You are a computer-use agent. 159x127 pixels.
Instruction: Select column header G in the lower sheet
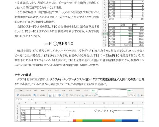pyautogui.click(x=46, y=103)
